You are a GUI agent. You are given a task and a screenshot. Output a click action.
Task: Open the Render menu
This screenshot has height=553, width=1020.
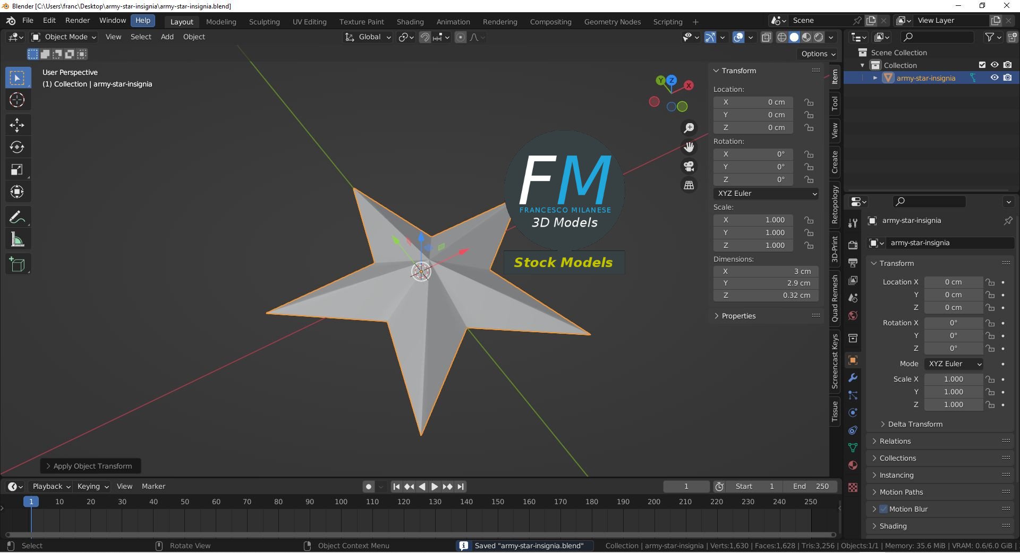tap(78, 21)
